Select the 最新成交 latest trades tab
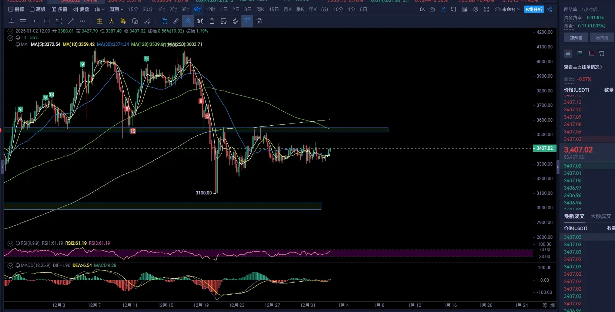The width and height of the screenshot is (615, 312). [x=574, y=216]
